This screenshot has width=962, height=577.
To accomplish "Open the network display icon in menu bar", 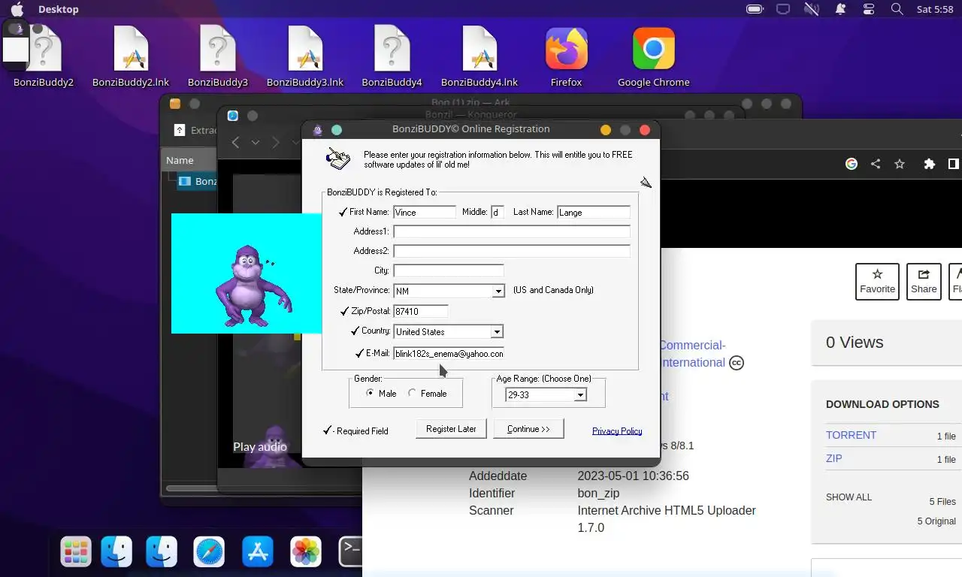I will [783, 9].
